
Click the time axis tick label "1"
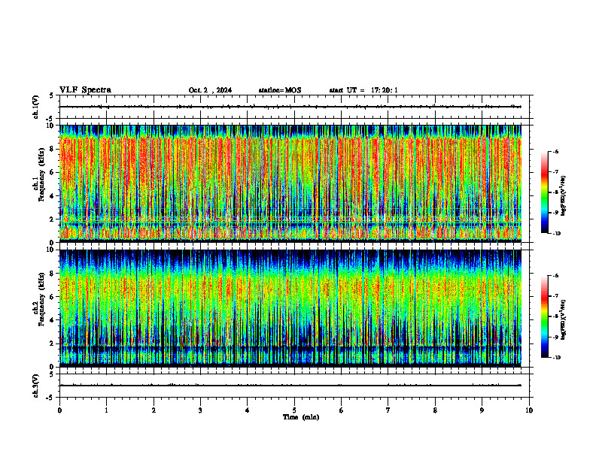coord(106,410)
